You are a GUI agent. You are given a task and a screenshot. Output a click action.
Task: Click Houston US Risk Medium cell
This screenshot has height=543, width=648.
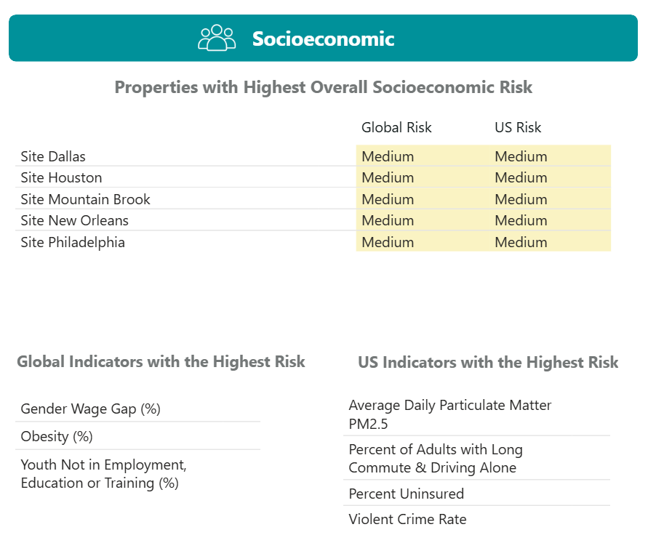(x=521, y=177)
